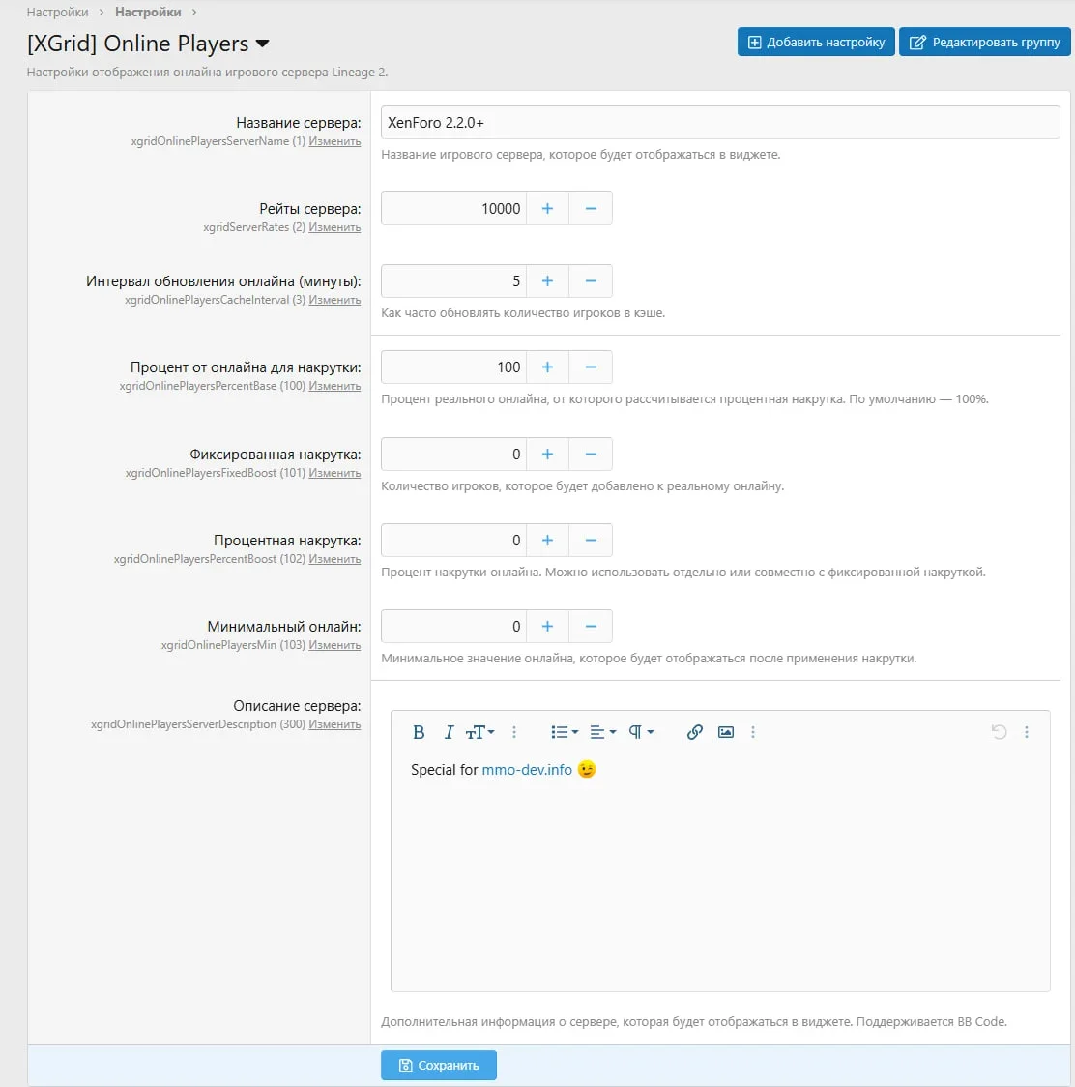Open the mmo-dev.info link in description

(527, 770)
